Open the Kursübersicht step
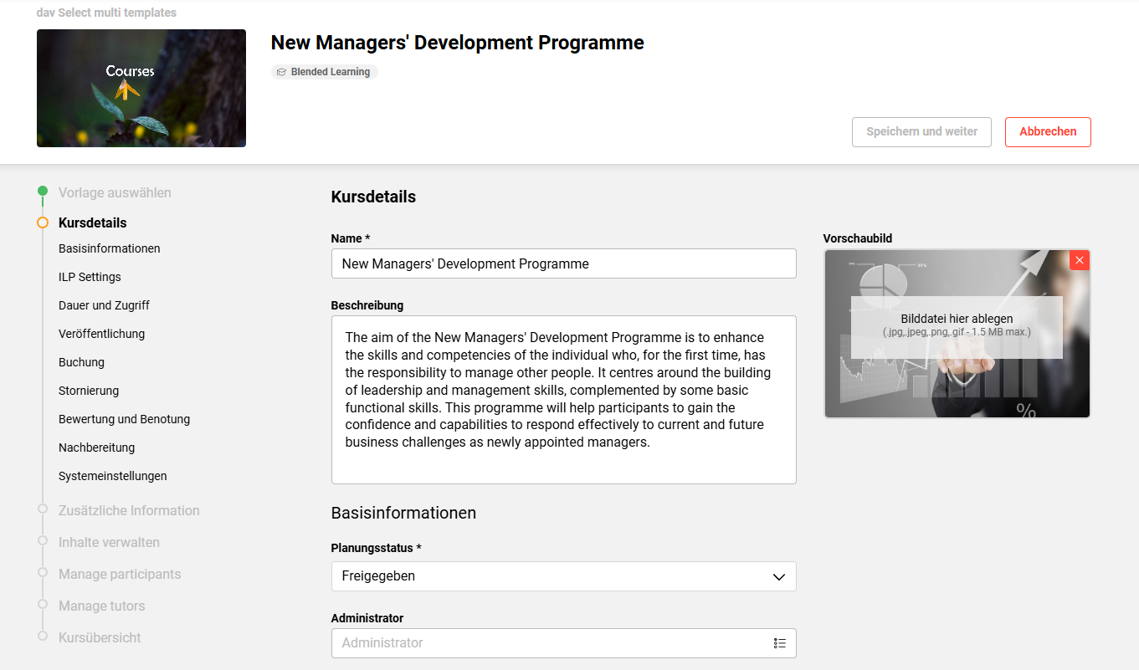Screen dimensions: 1139x670 pyautogui.click(x=100, y=637)
